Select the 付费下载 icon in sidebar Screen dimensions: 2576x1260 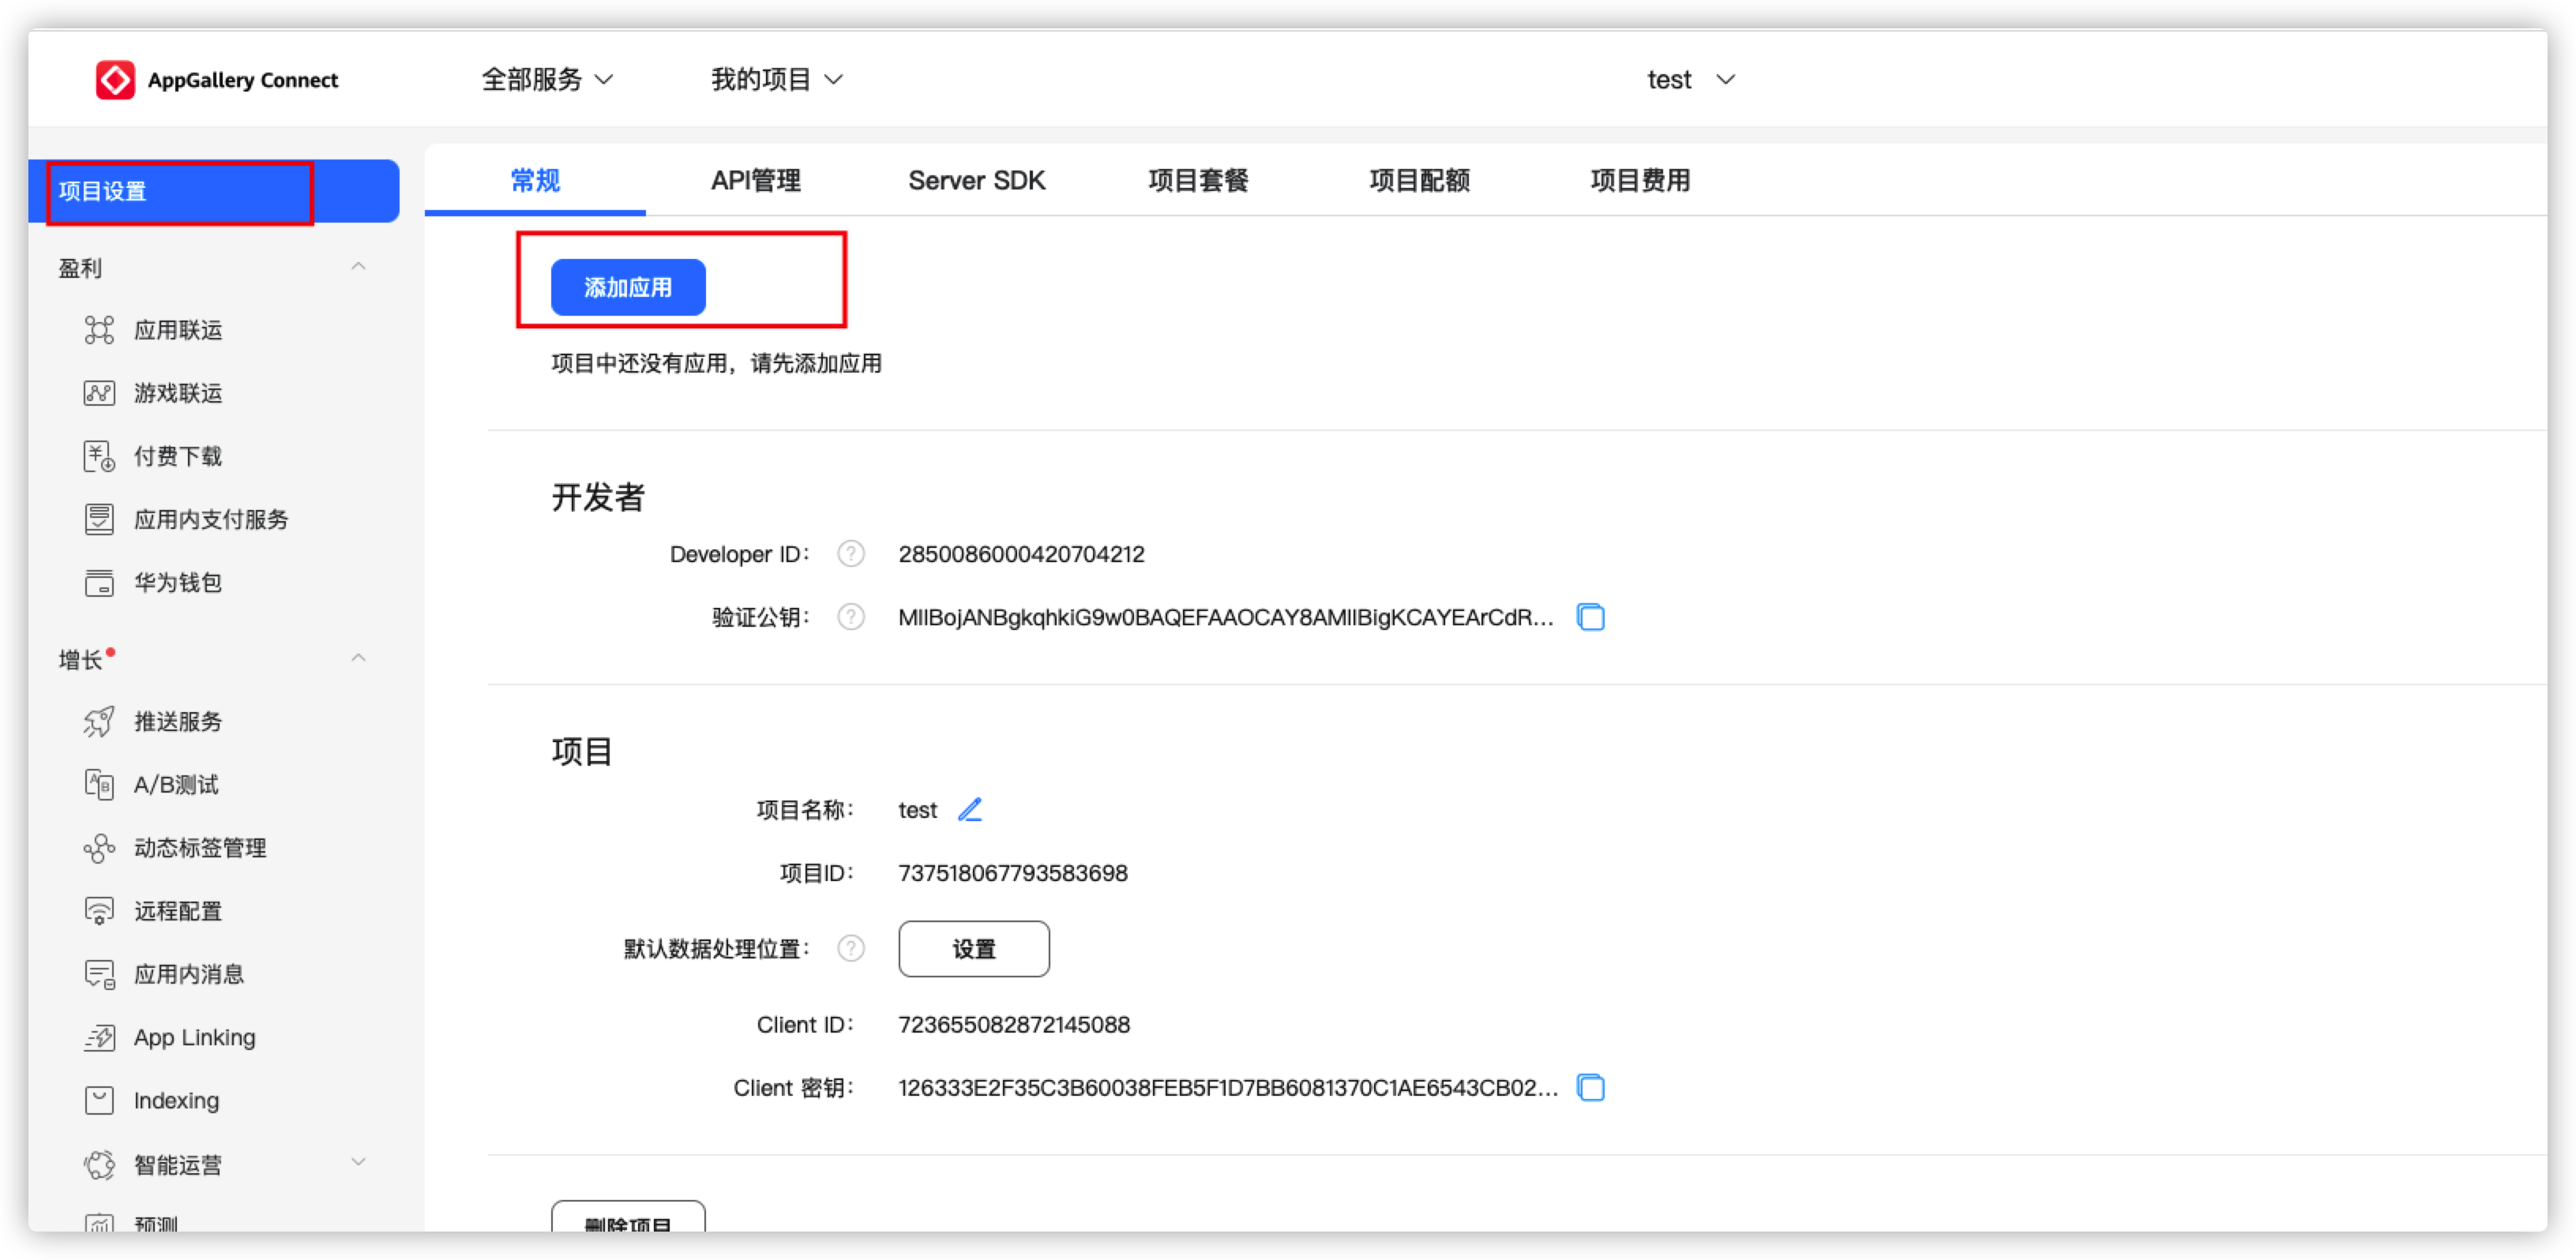[x=99, y=456]
